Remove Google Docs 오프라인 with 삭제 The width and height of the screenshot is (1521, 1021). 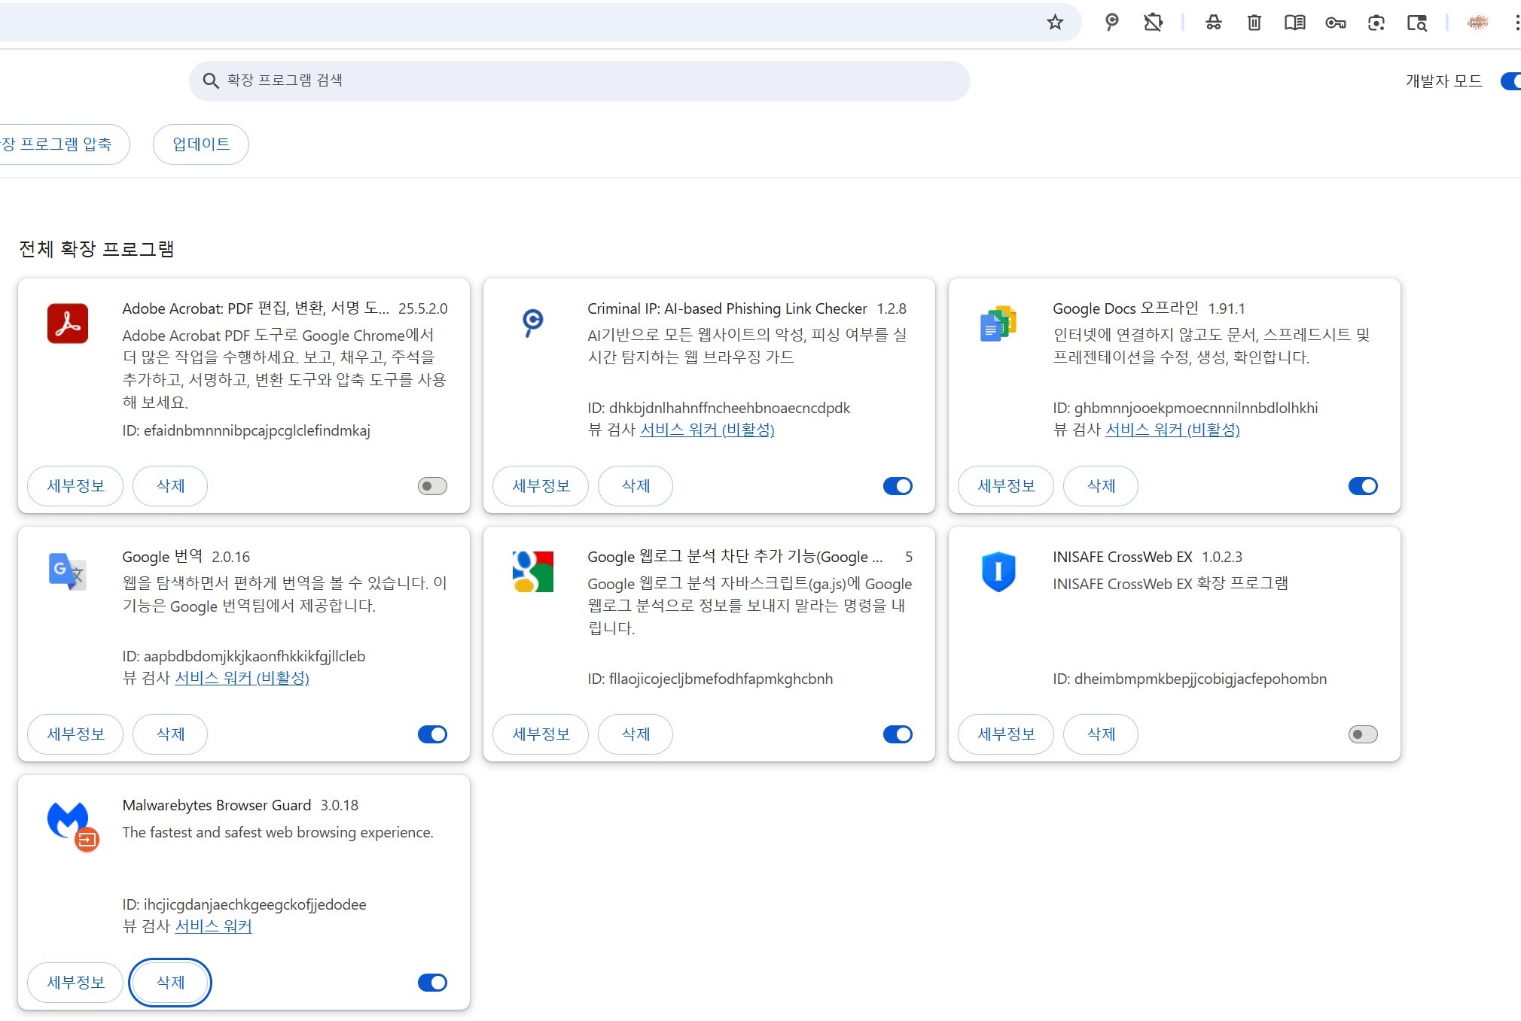(x=1101, y=486)
